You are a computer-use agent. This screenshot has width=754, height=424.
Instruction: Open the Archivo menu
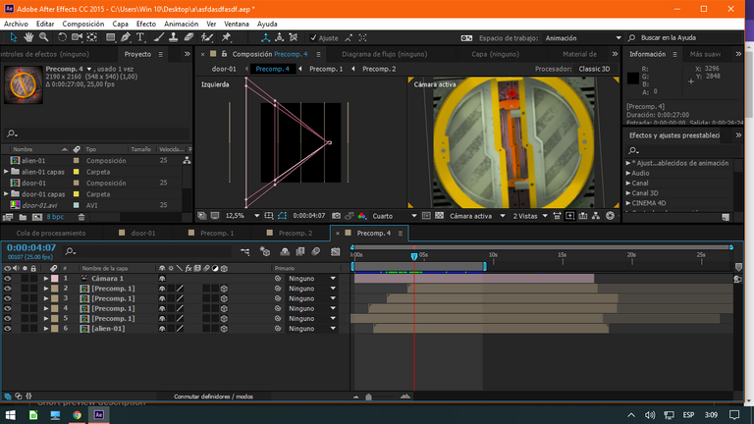point(16,24)
